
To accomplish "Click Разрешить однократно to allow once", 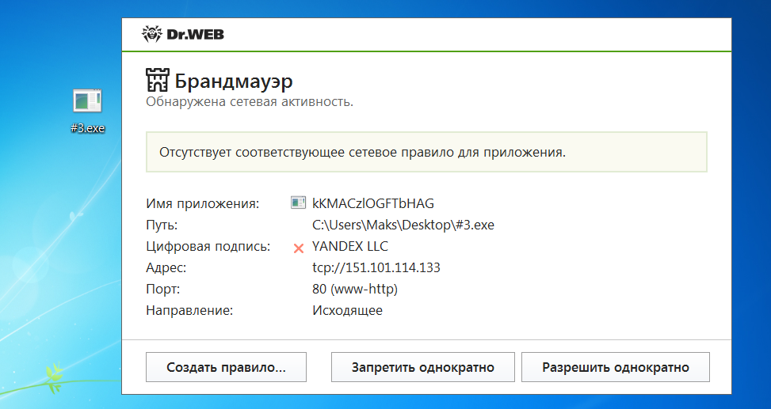I will click(x=616, y=367).
